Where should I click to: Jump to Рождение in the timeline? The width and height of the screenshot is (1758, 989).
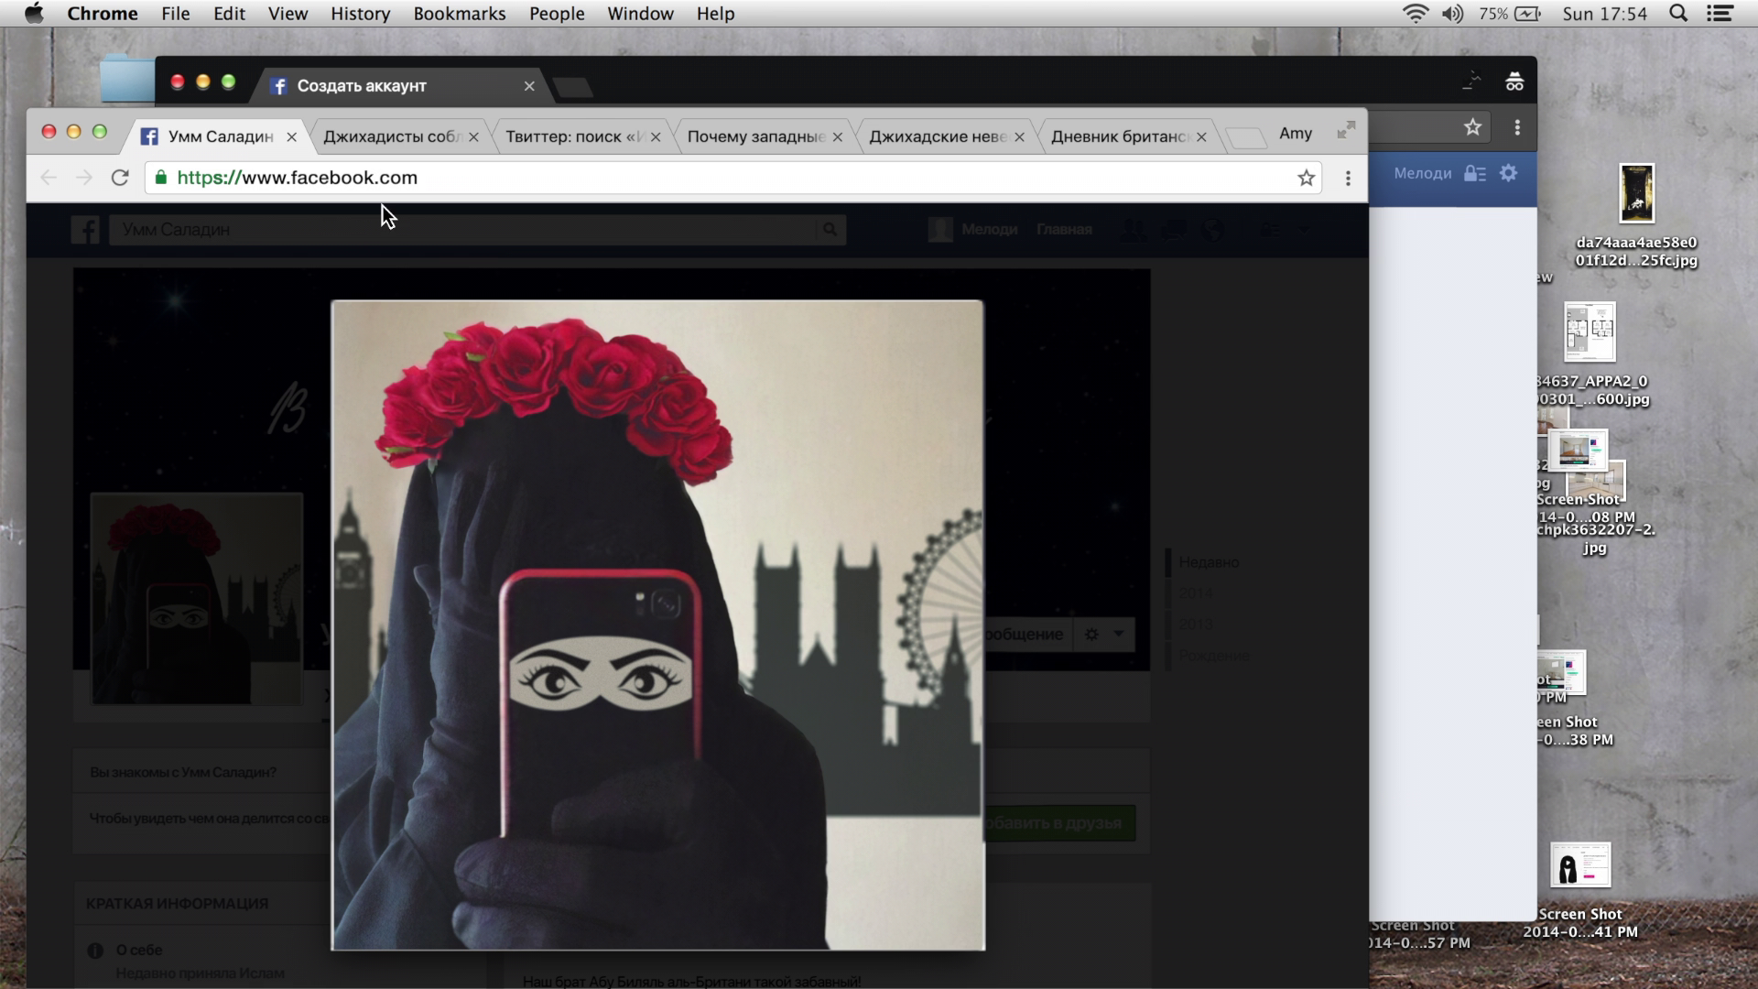click(1213, 656)
